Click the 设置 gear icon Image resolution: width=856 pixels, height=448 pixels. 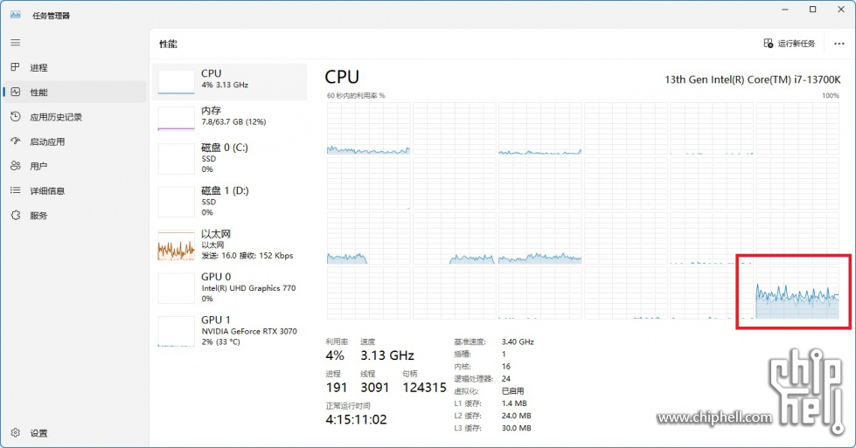pos(15,433)
